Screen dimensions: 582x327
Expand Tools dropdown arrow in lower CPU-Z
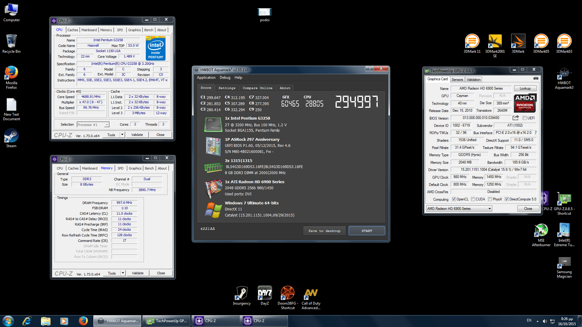click(123, 273)
